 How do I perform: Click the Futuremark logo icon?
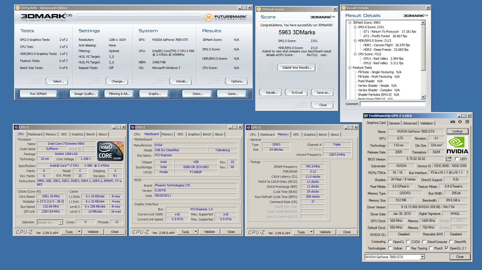[x=209, y=18]
